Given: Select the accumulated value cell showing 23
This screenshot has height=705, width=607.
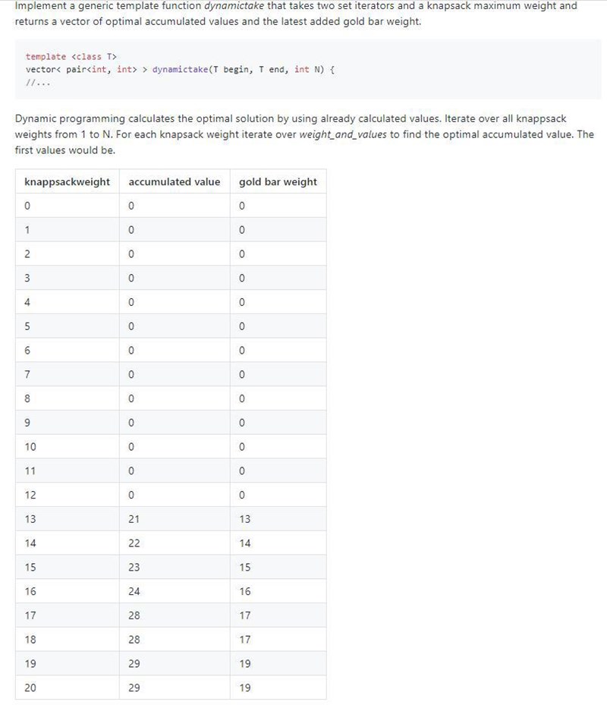Looking at the screenshot, I should (134, 568).
